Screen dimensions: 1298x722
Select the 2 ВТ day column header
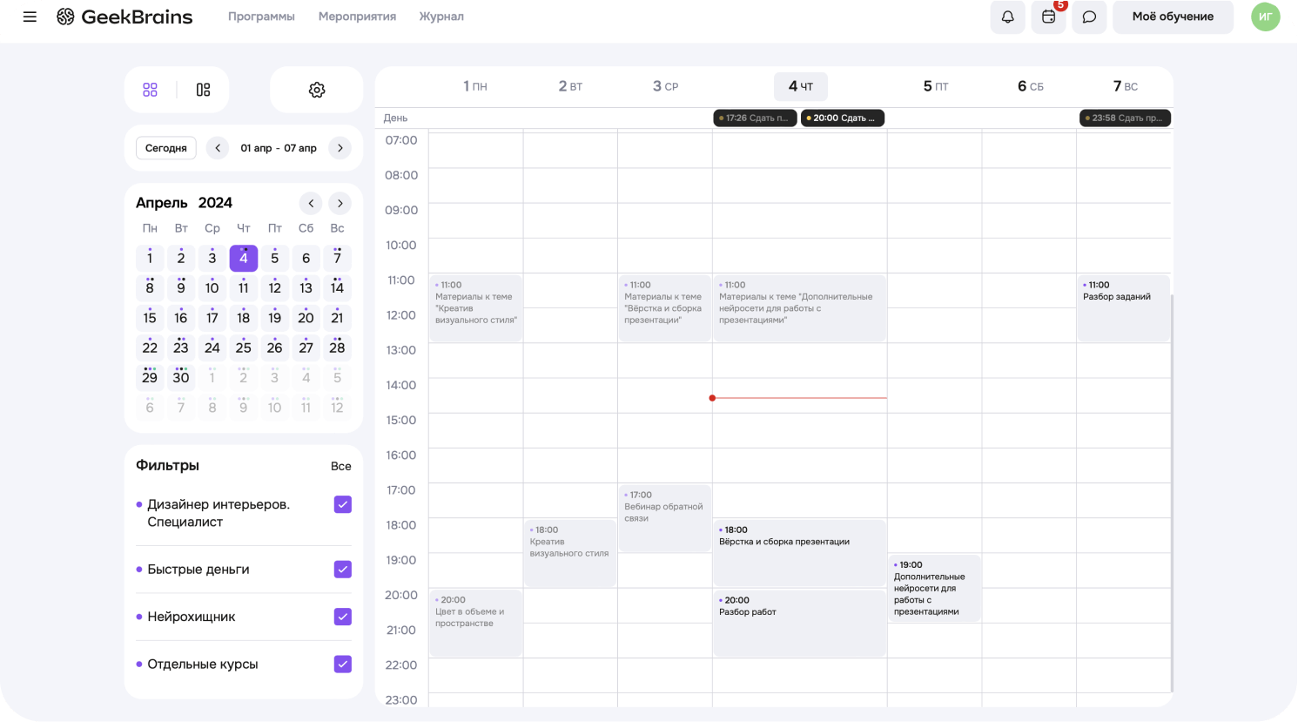click(570, 86)
